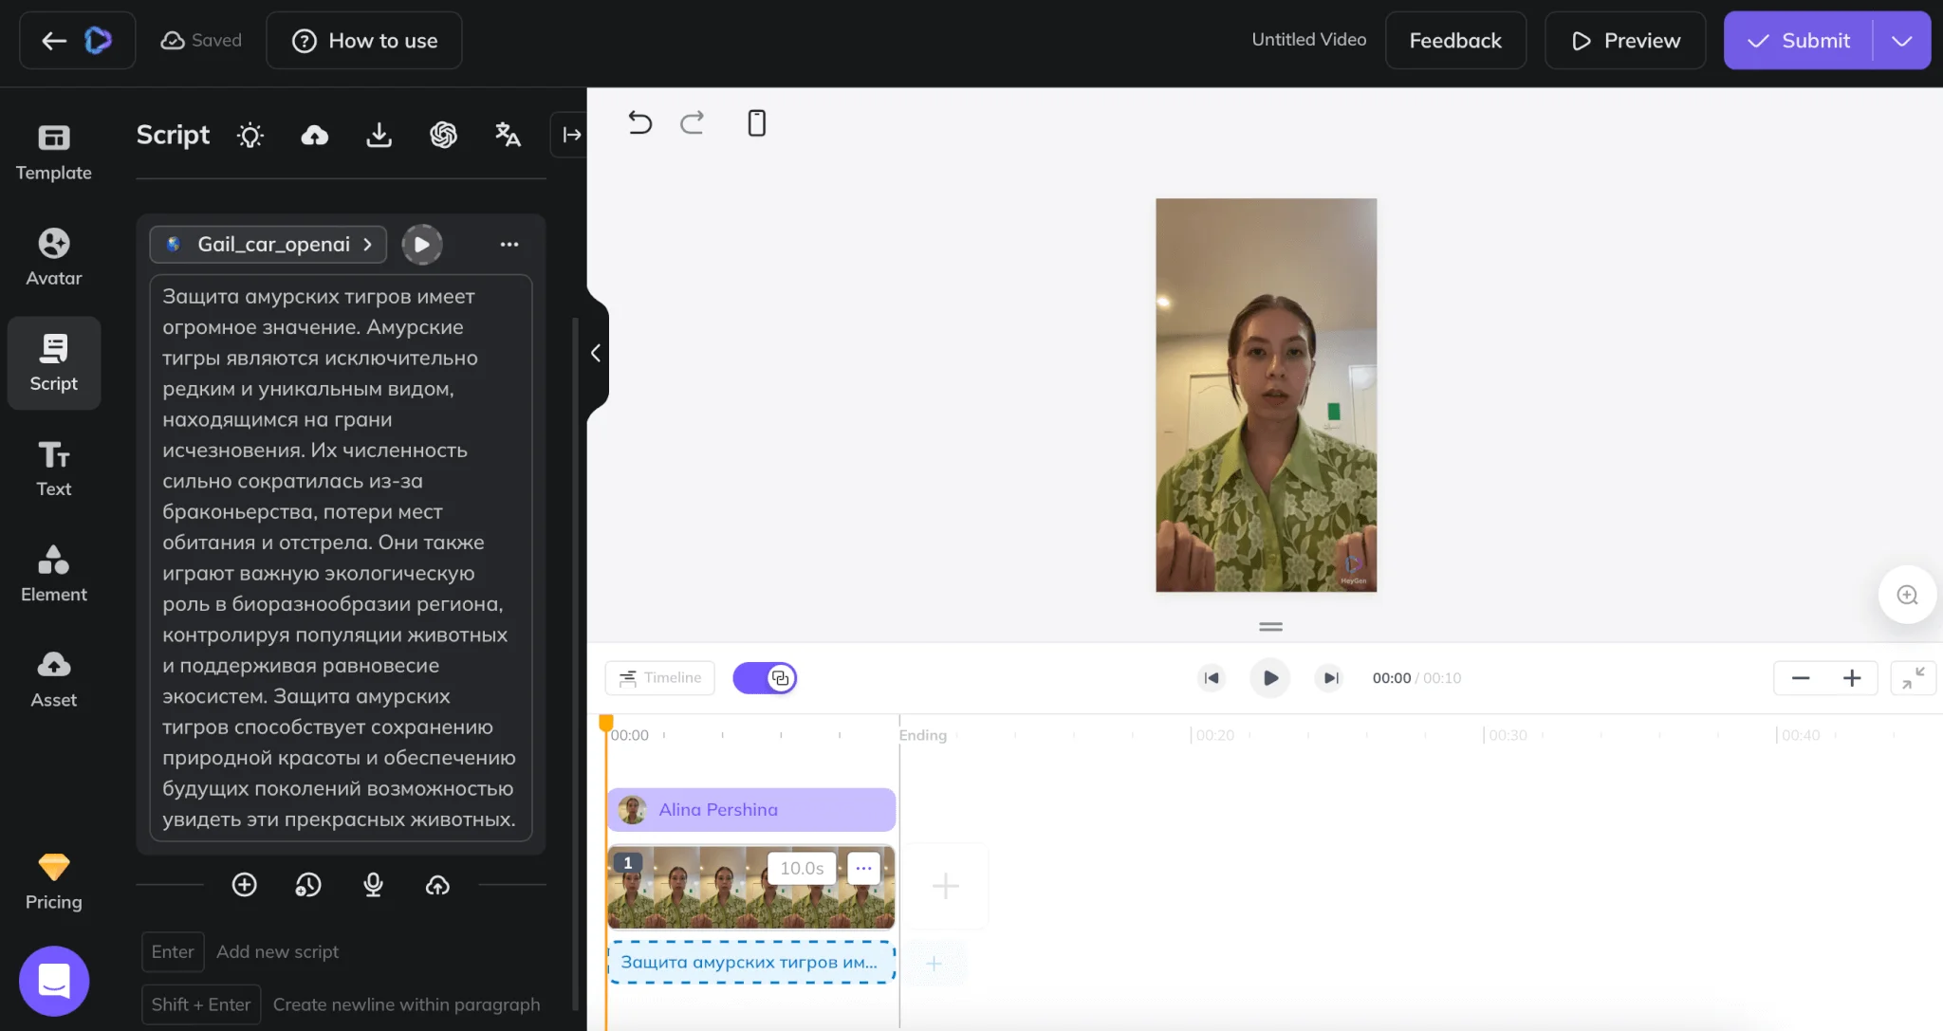1943x1031 pixels.
Task: Open the scene clip's three-dot options
Action: click(x=863, y=868)
